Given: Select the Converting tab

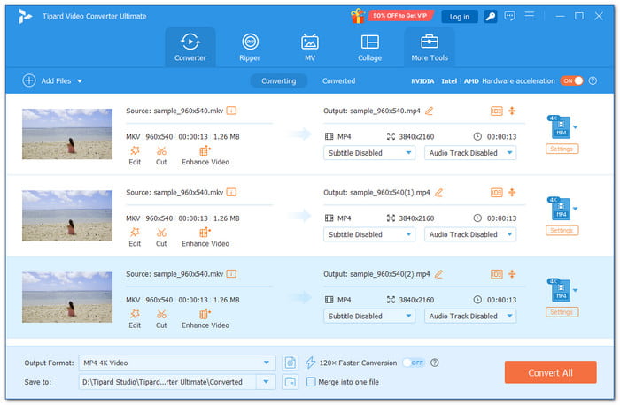Looking at the screenshot, I should click(x=278, y=81).
